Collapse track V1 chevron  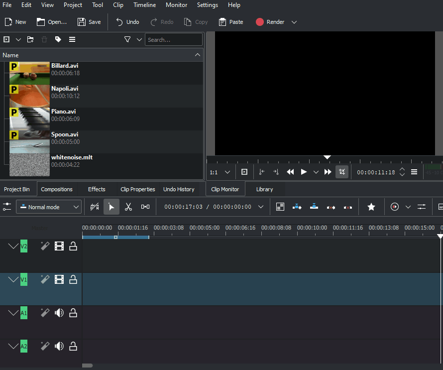point(13,279)
